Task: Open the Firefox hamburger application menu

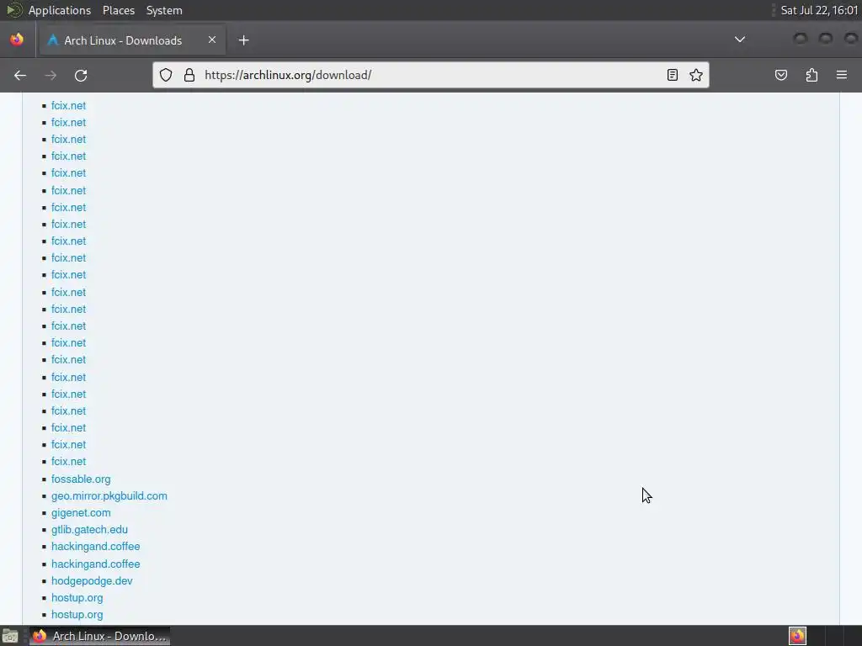Action: tap(842, 75)
